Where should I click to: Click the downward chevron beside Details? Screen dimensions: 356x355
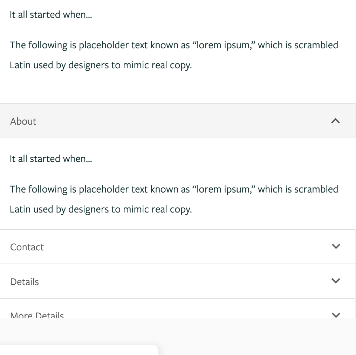pyautogui.click(x=336, y=281)
